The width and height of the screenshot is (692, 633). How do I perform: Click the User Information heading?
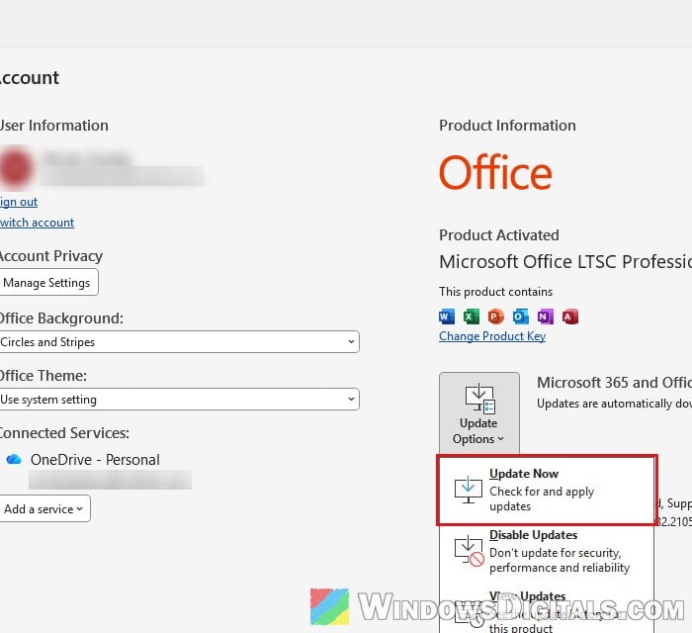(x=53, y=126)
